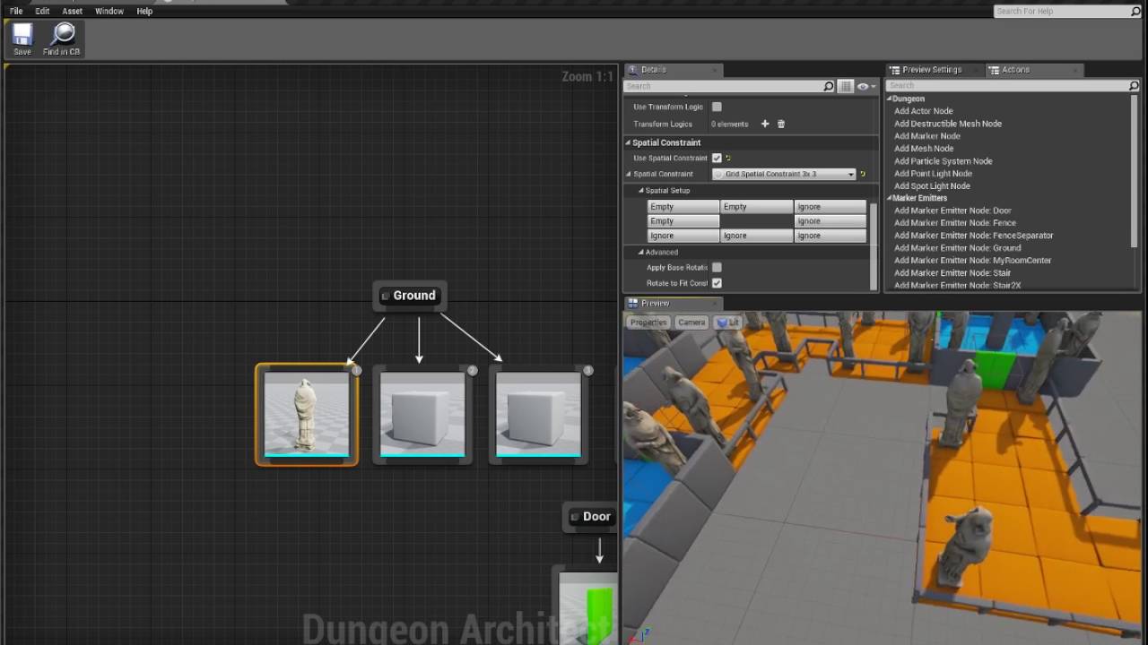The image size is (1148, 645).
Task: Collapse the Spatial Constraint property row arrow
Action: coord(629,174)
